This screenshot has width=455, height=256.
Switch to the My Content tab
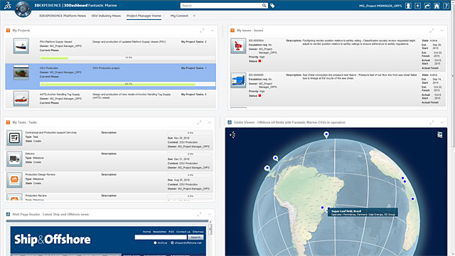[x=179, y=16]
